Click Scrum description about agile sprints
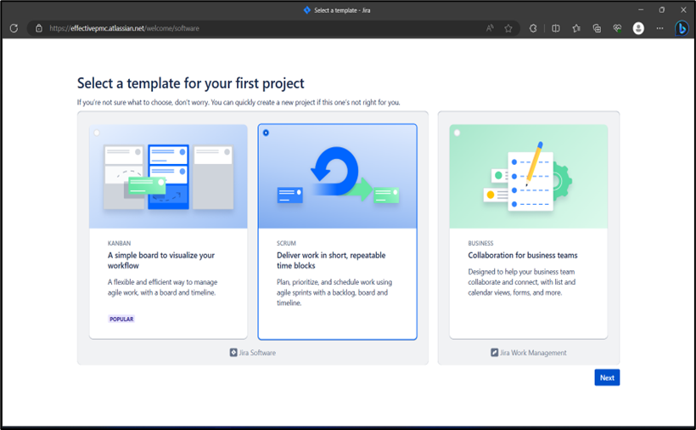 coord(334,292)
